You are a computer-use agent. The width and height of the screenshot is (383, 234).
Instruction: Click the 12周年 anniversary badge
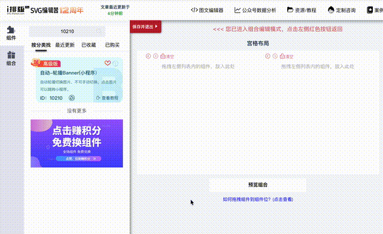(x=72, y=10)
